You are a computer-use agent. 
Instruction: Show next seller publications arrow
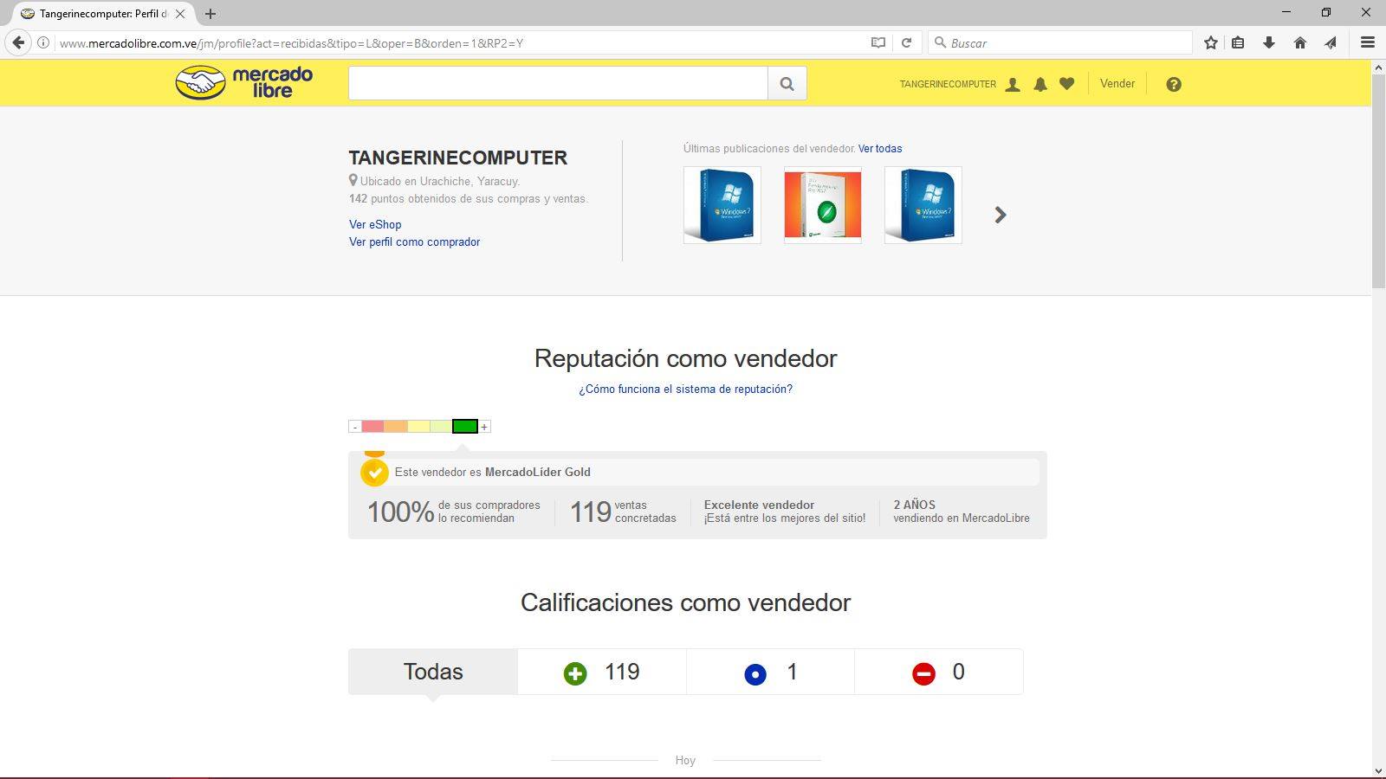(x=1001, y=215)
